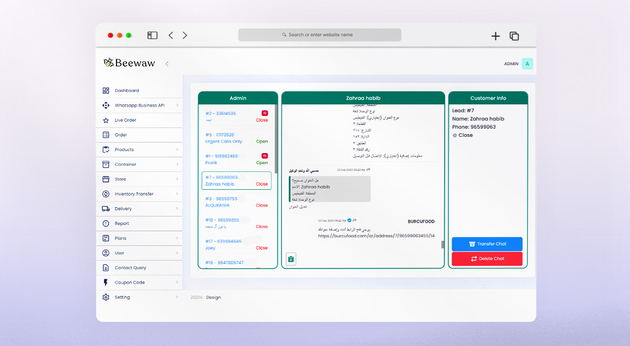This screenshot has width=630, height=346.
Task: Select the Coupon Code lightning icon
Action: [x=105, y=282]
